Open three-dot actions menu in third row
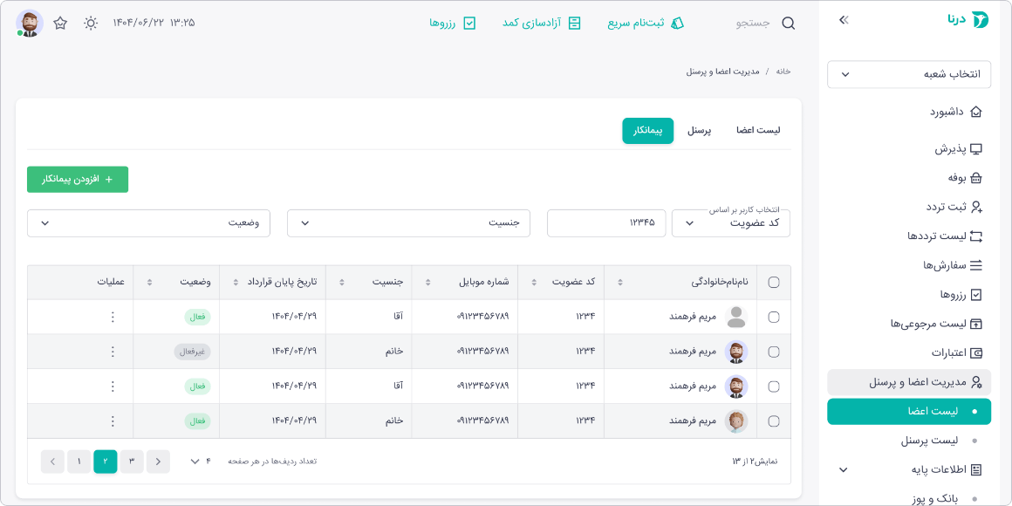The width and height of the screenshot is (1012, 506). point(113,386)
